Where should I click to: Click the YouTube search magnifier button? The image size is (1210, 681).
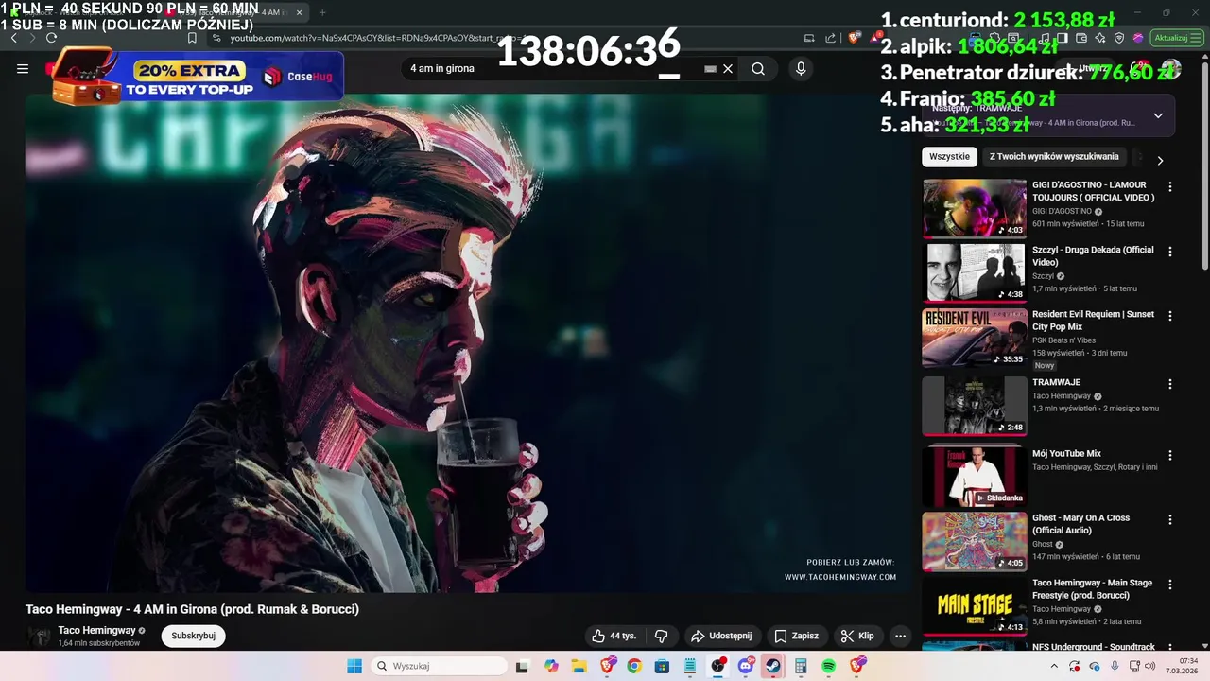(758, 68)
